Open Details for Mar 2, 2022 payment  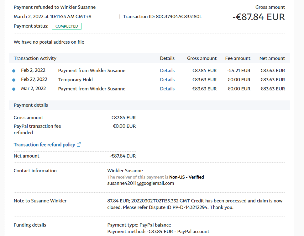[167, 89]
